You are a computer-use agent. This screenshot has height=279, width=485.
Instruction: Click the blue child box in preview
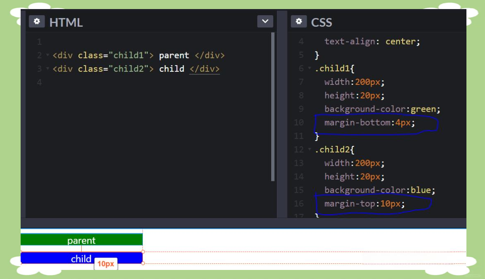[x=82, y=258]
